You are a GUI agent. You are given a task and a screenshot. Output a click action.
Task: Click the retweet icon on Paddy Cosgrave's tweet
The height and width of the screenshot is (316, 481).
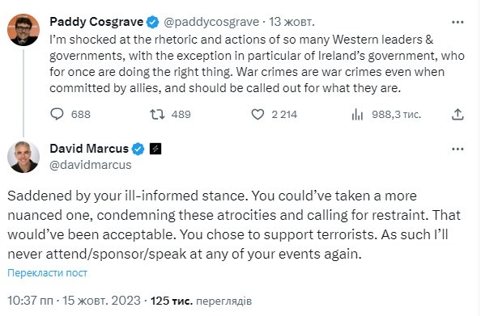(x=157, y=115)
